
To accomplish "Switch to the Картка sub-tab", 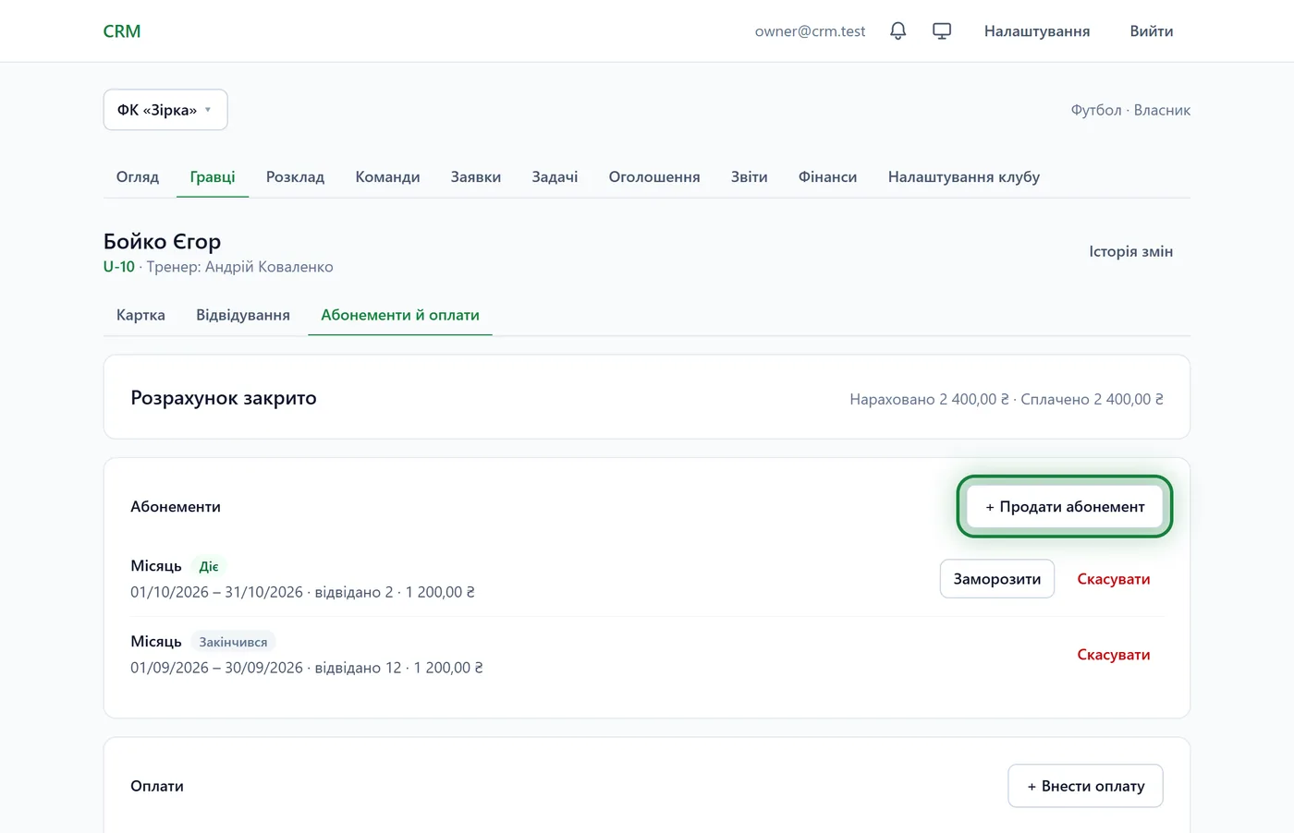I will coord(140,315).
